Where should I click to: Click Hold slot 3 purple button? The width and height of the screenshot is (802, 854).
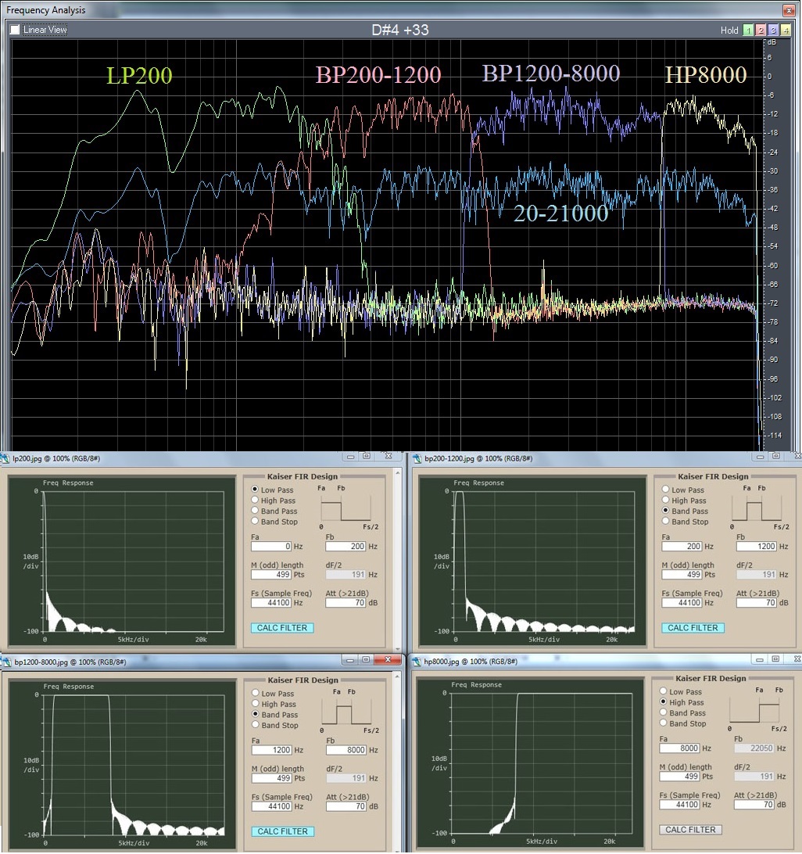click(773, 30)
